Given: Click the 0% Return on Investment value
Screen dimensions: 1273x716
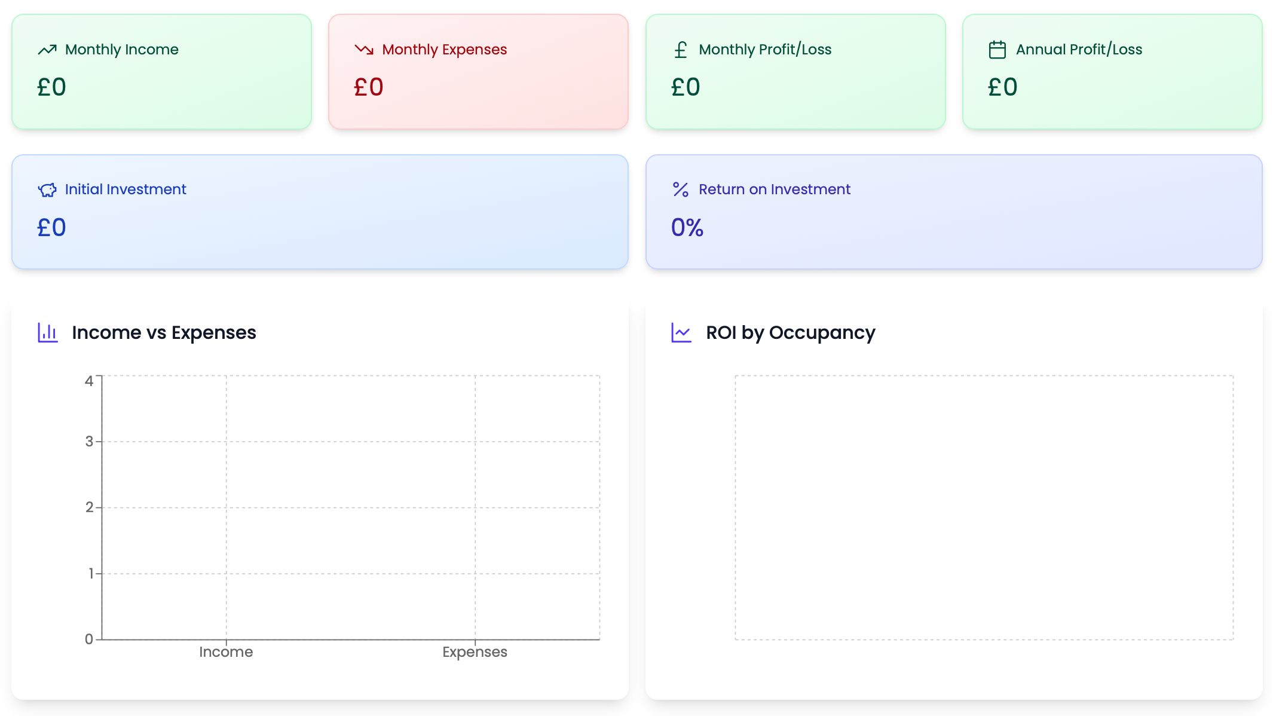Looking at the screenshot, I should [x=687, y=228].
